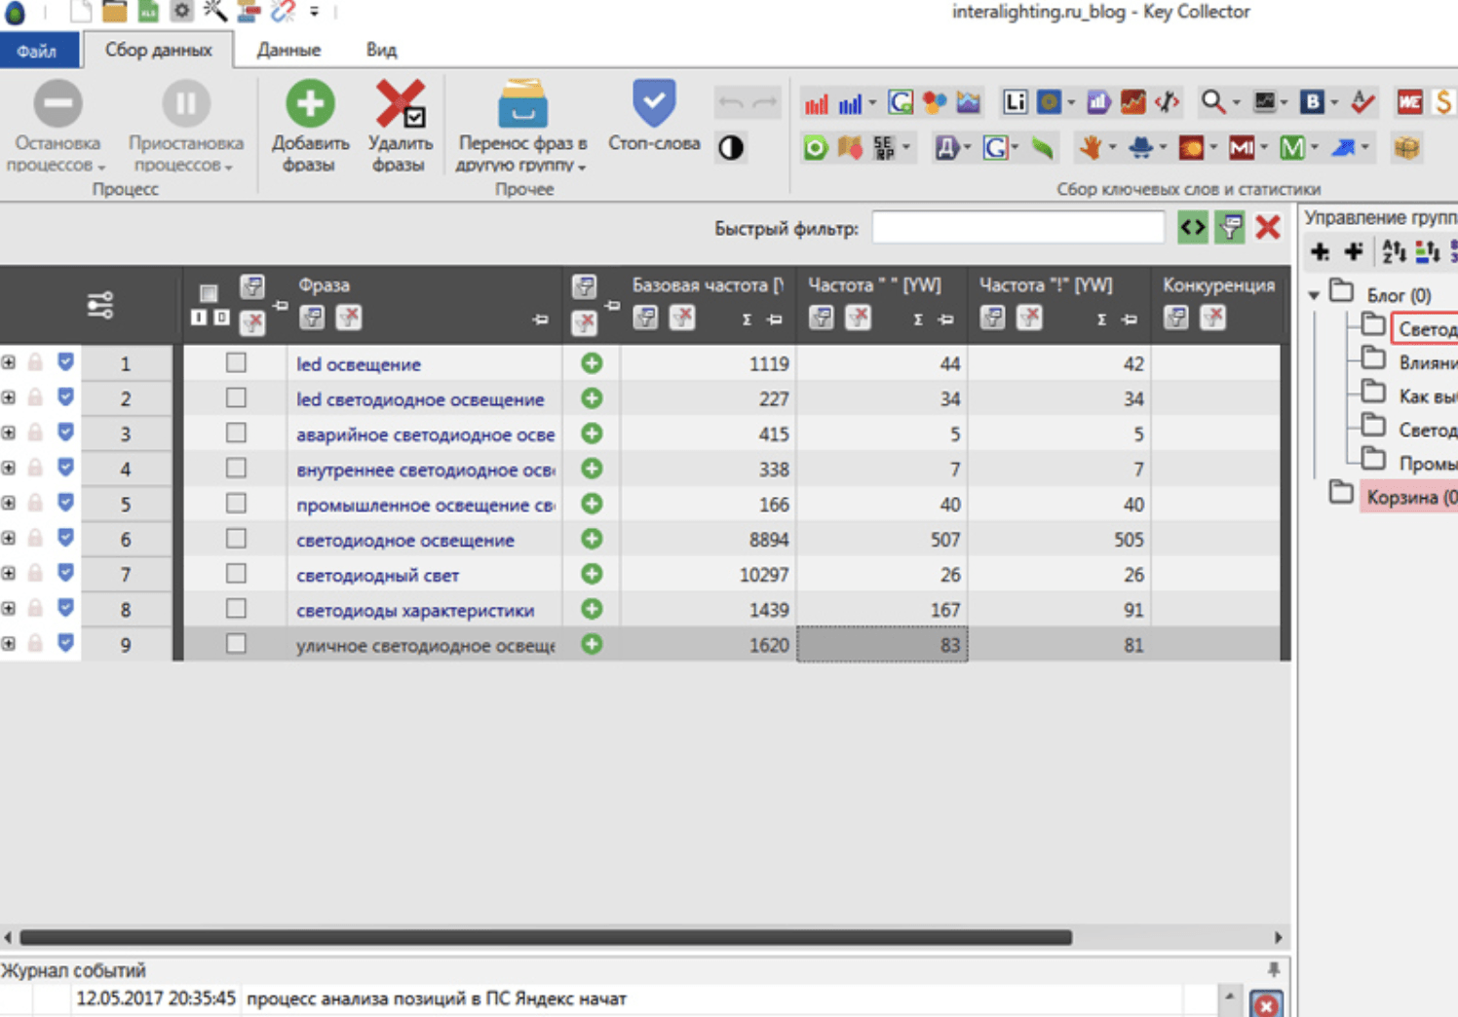This screenshot has width=1458, height=1017.
Task: Click the magnifying glass search icon in toolbar
Action: (x=1213, y=101)
